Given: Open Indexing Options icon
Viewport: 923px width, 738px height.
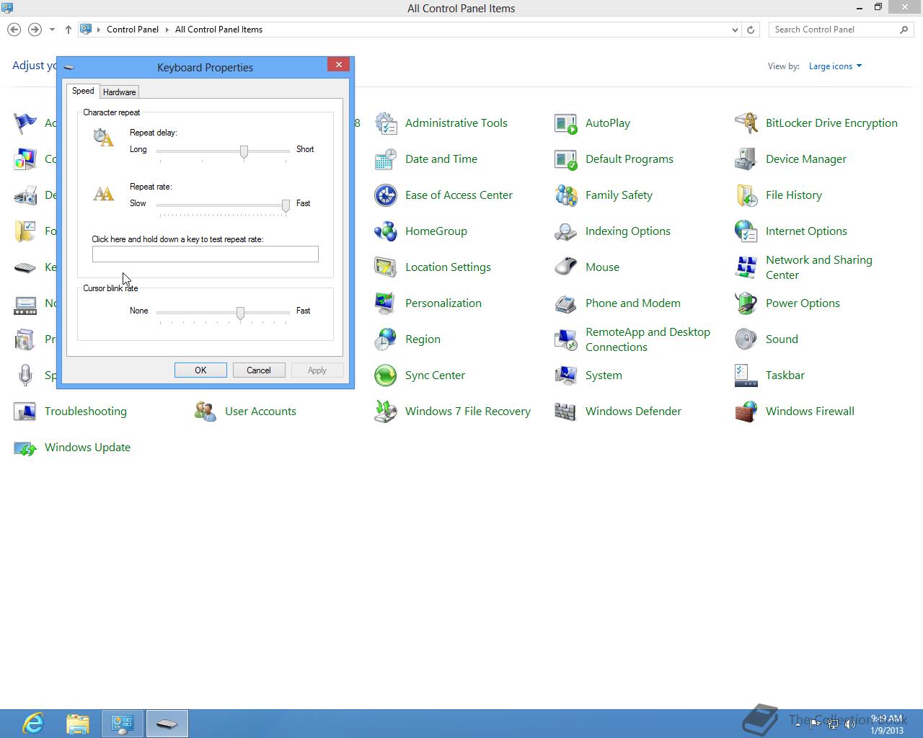Looking at the screenshot, I should tap(566, 231).
